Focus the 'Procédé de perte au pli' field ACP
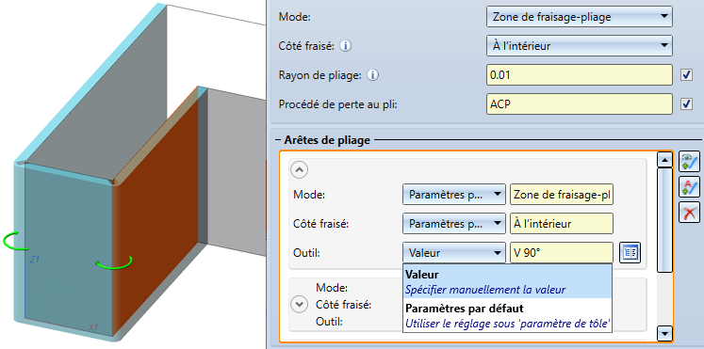The width and height of the screenshot is (704, 349). click(580, 103)
